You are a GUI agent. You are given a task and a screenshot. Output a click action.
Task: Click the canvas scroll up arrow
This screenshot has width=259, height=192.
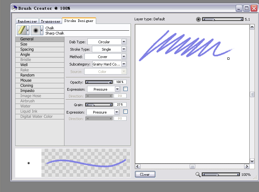[x=252, y=28]
